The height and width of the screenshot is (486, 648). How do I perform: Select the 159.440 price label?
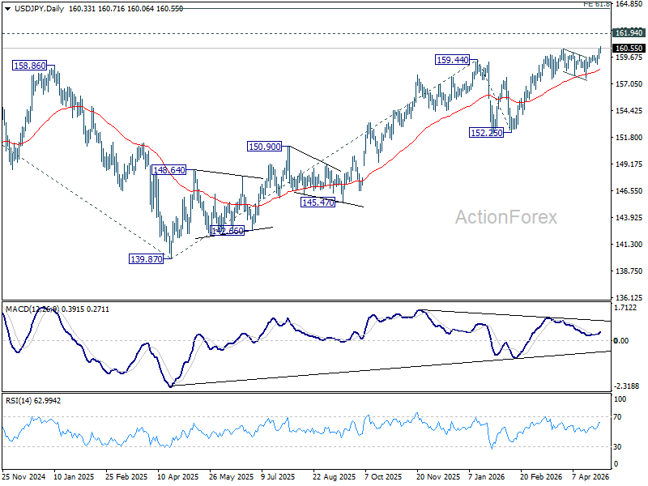[453, 59]
